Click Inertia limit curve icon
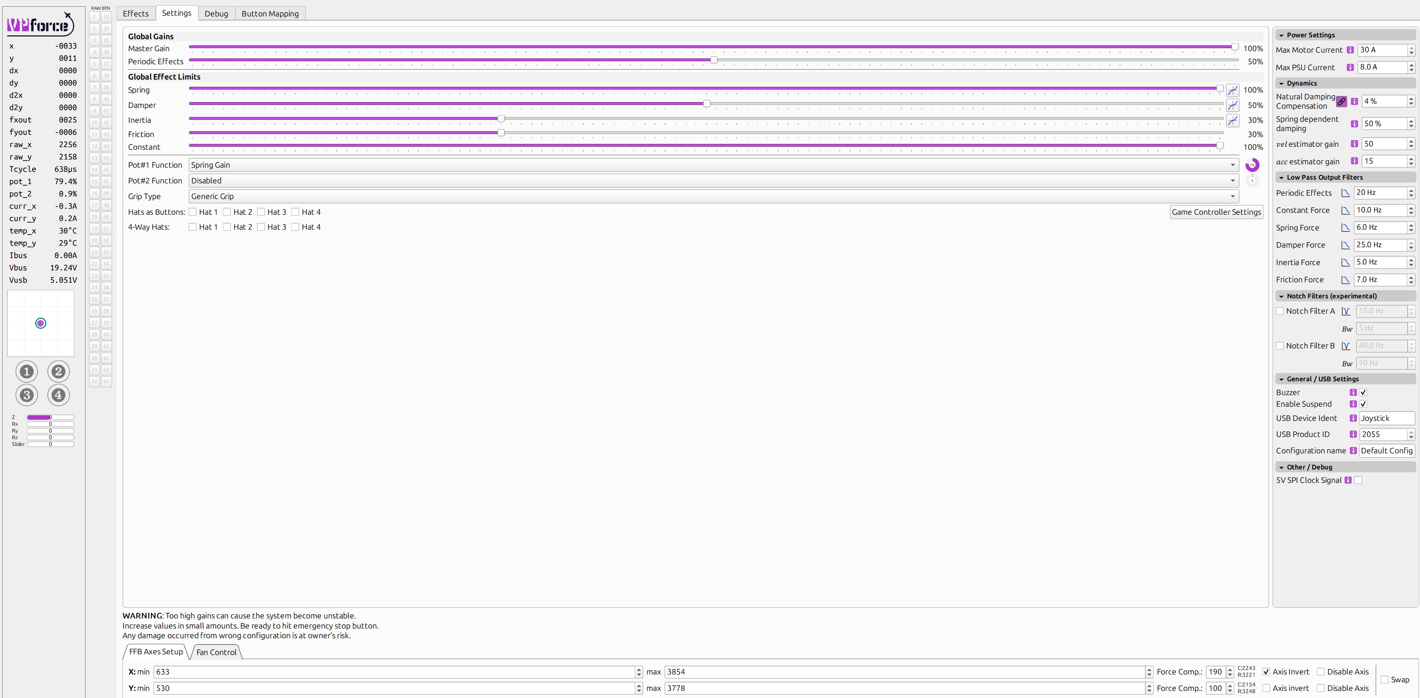 pyautogui.click(x=1232, y=121)
